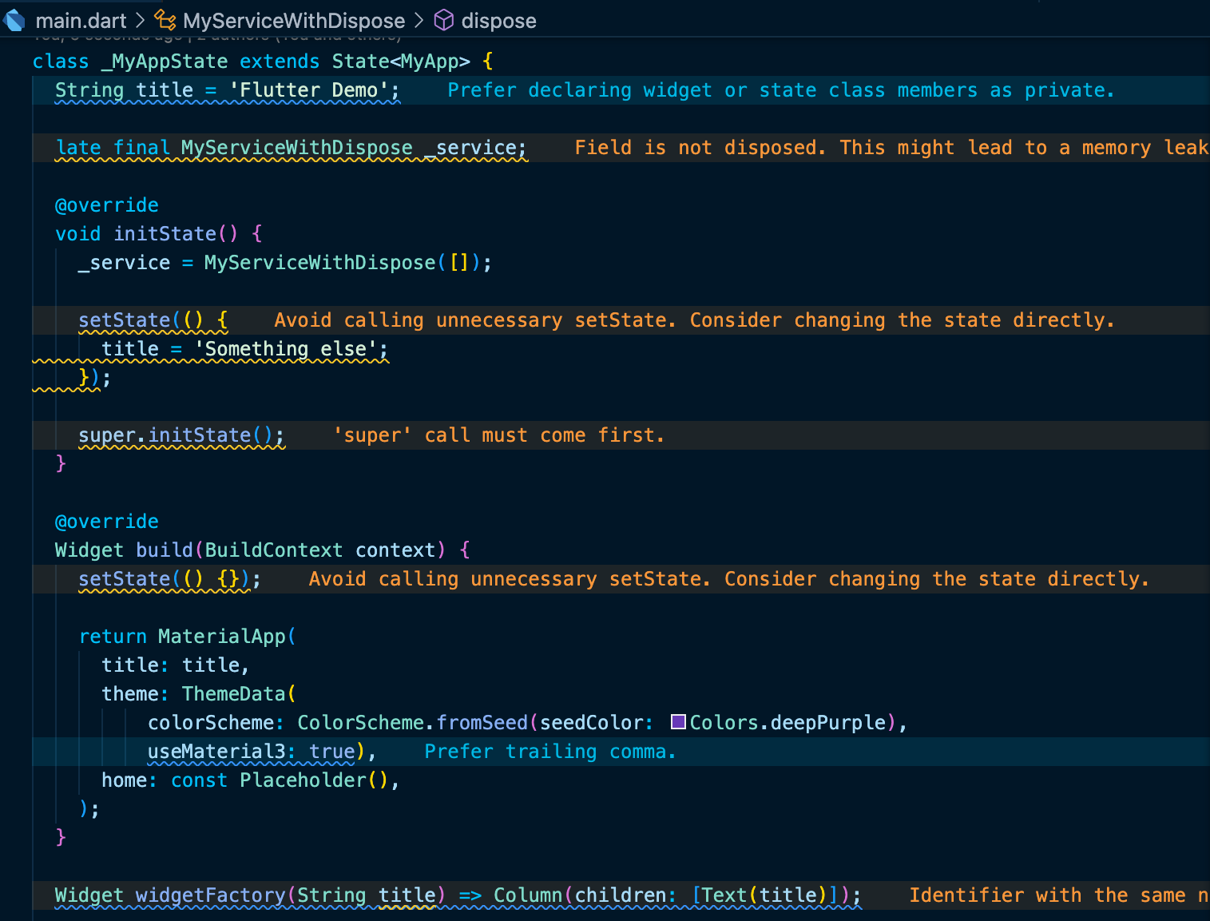Click the 'Prefer declaring widget' private members hint
The image size is (1210, 921).
coord(780,90)
